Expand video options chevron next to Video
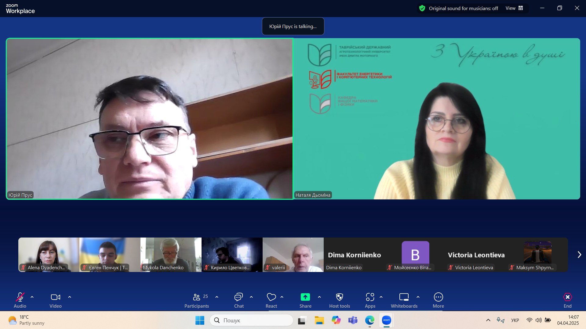Screen dimensions: 586x329 pos(70,297)
